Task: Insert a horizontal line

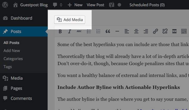Action: 117,31
